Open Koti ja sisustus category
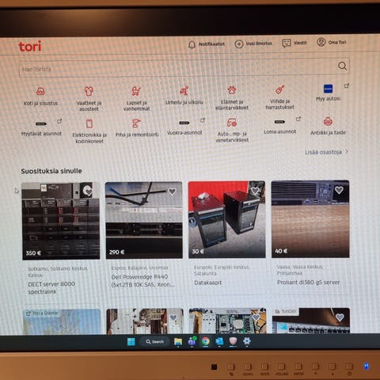 [40, 96]
